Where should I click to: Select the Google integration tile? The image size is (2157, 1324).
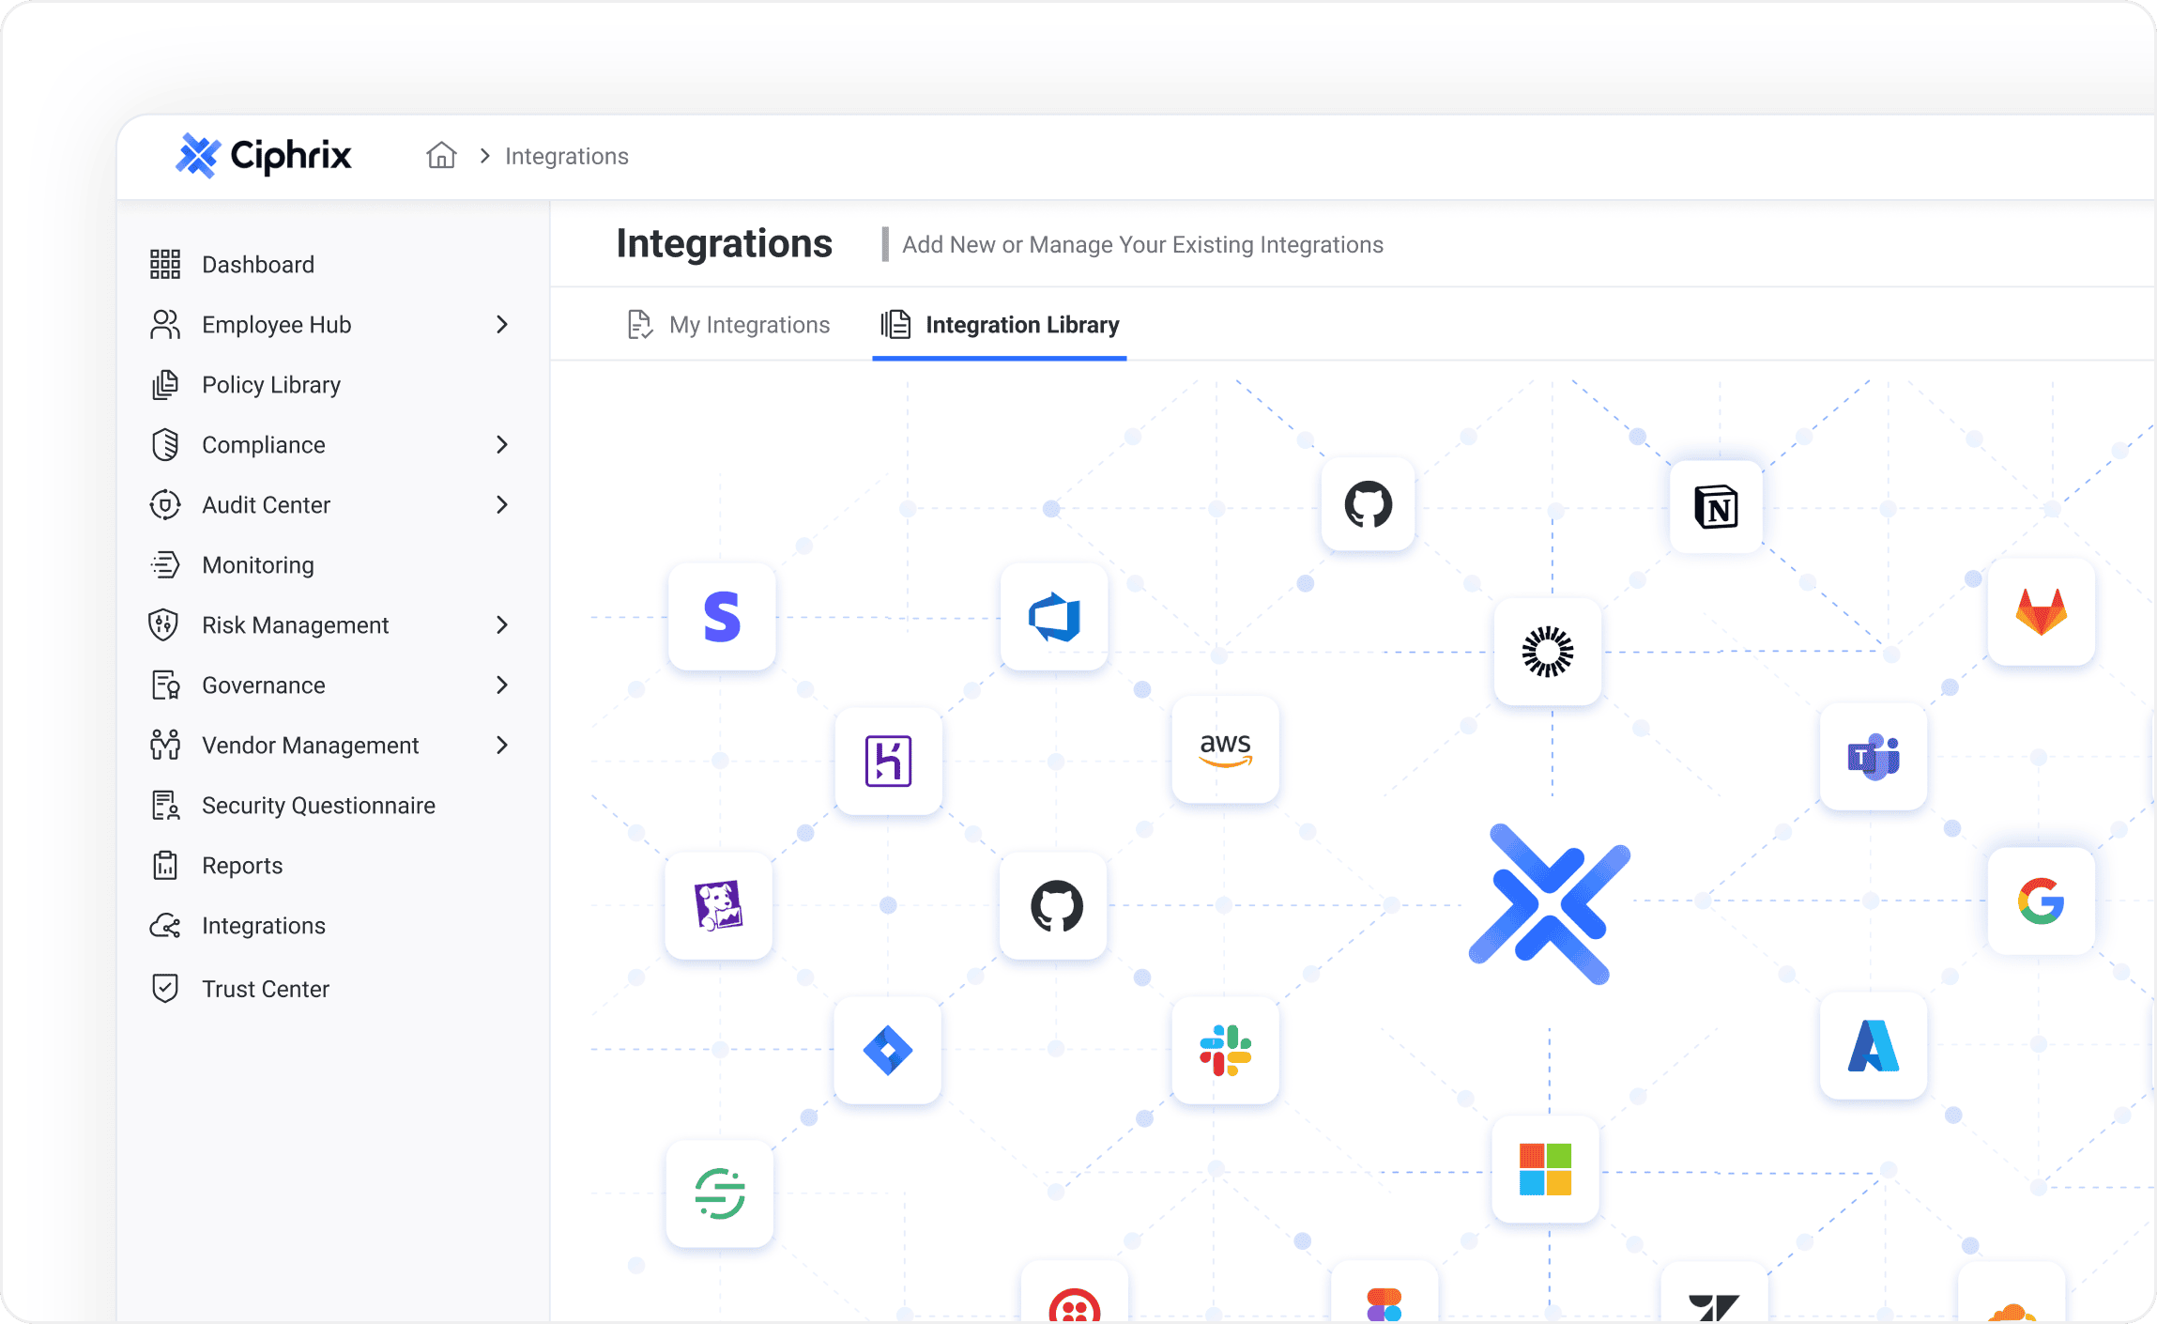2041,901
